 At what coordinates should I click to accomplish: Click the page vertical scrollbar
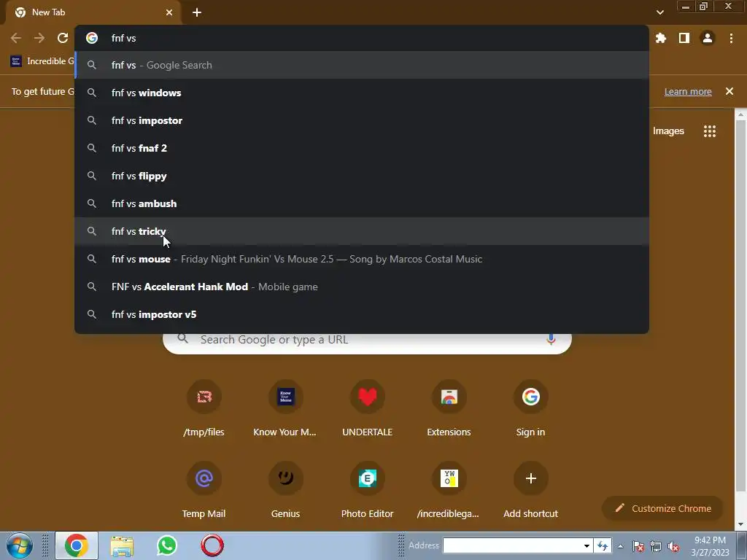point(740,305)
